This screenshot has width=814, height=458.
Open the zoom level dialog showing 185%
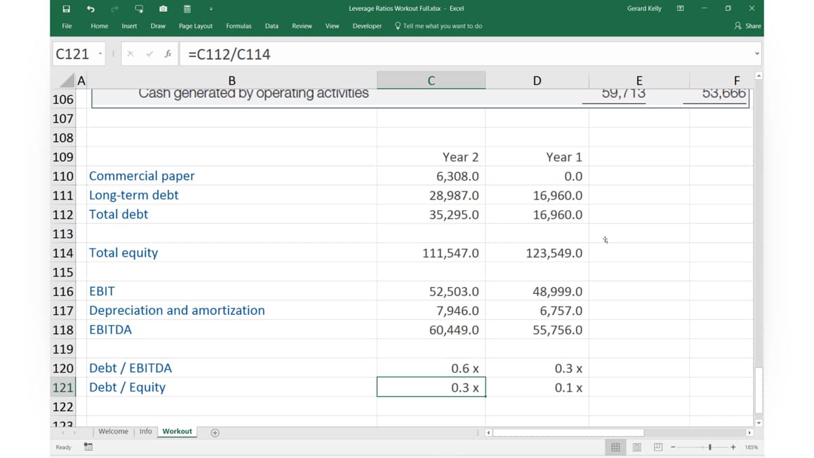(x=751, y=447)
